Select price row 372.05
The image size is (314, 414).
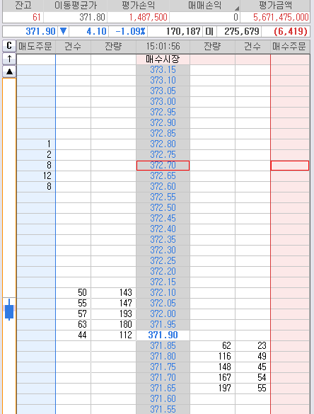[163, 304]
